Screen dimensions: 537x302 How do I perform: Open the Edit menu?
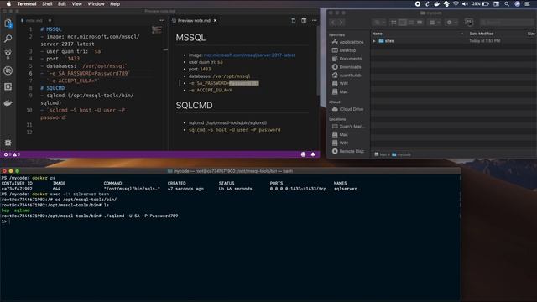62,4
